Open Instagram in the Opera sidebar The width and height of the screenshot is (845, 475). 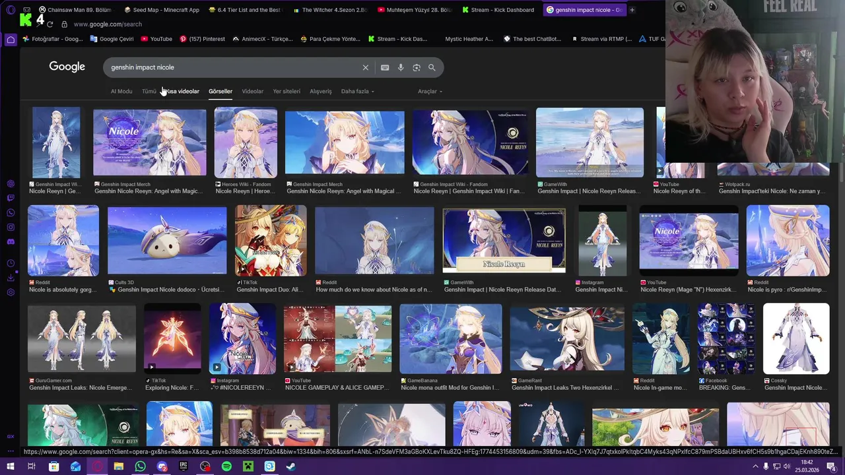(11, 227)
